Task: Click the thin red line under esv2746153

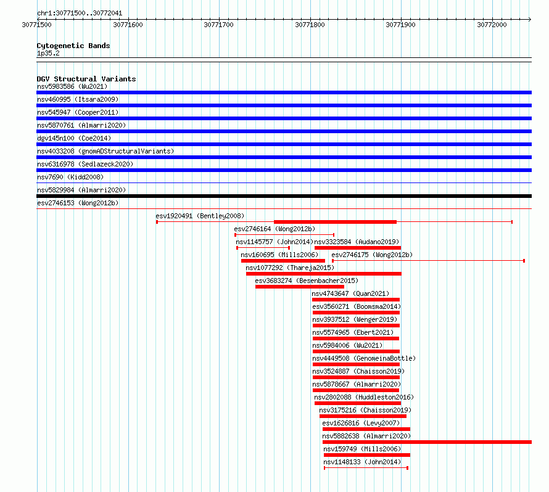Action: pos(284,209)
